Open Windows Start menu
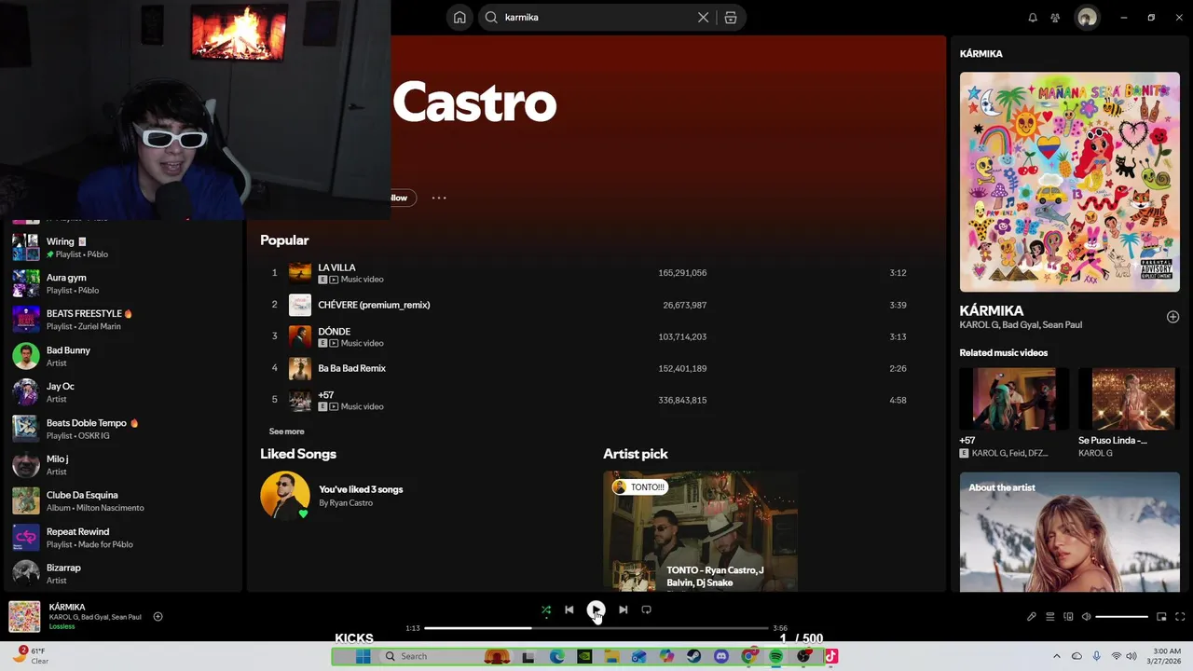The image size is (1193, 671). coord(363,656)
